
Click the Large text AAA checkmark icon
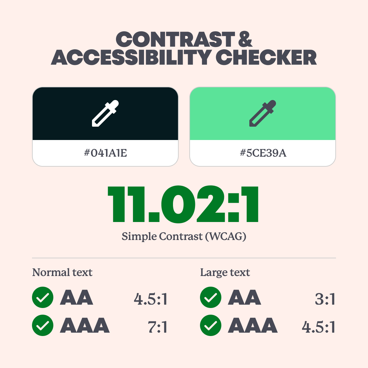click(x=211, y=325)
